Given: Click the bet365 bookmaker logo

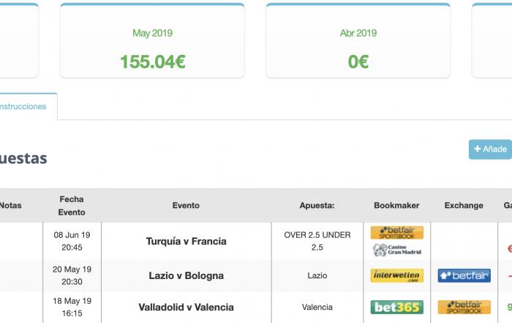Looking at the screenshot, I should [396, 308].
